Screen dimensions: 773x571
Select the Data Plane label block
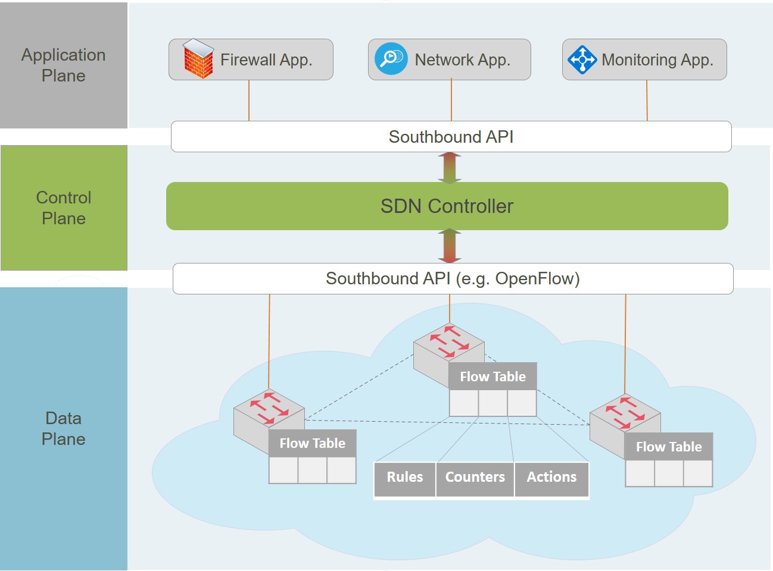click(64, 429)
